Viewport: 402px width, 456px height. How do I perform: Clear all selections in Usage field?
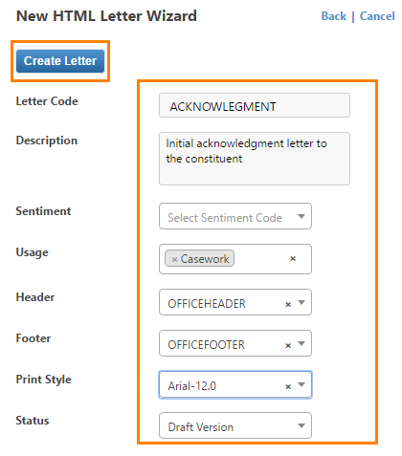pos(293,259)
